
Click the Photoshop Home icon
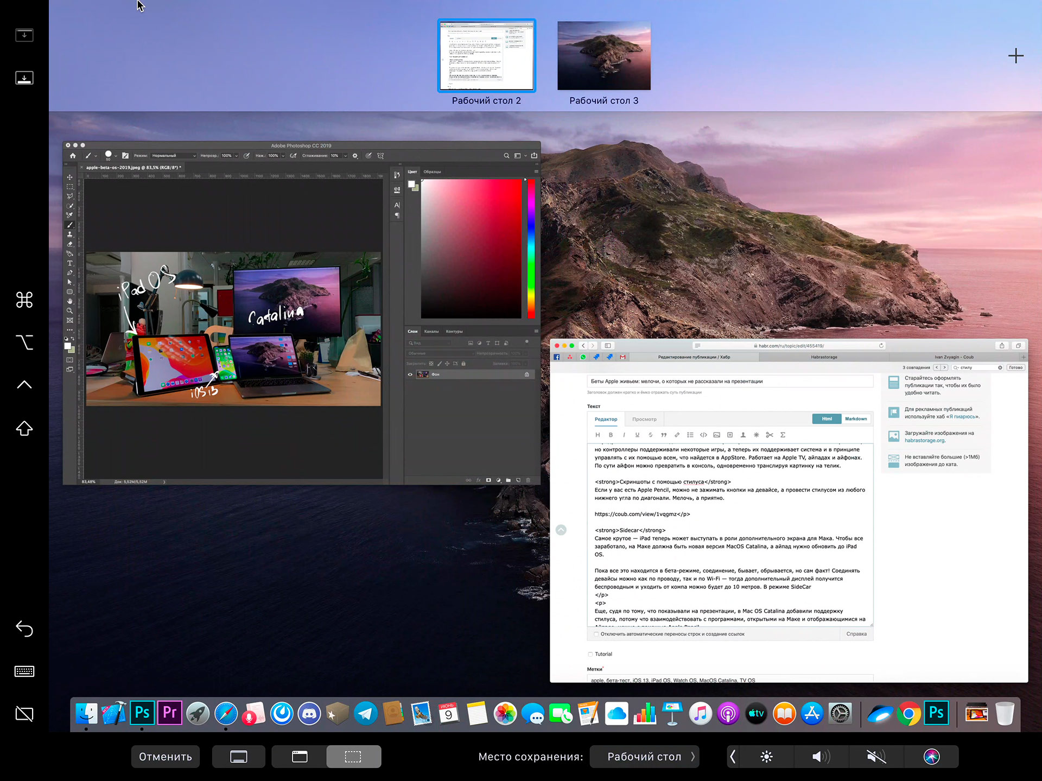pyautogui.click(x=73, y=156)
